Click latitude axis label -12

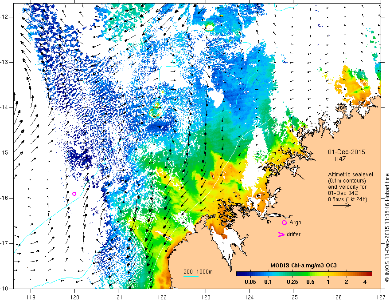click(x=5, y=17)
